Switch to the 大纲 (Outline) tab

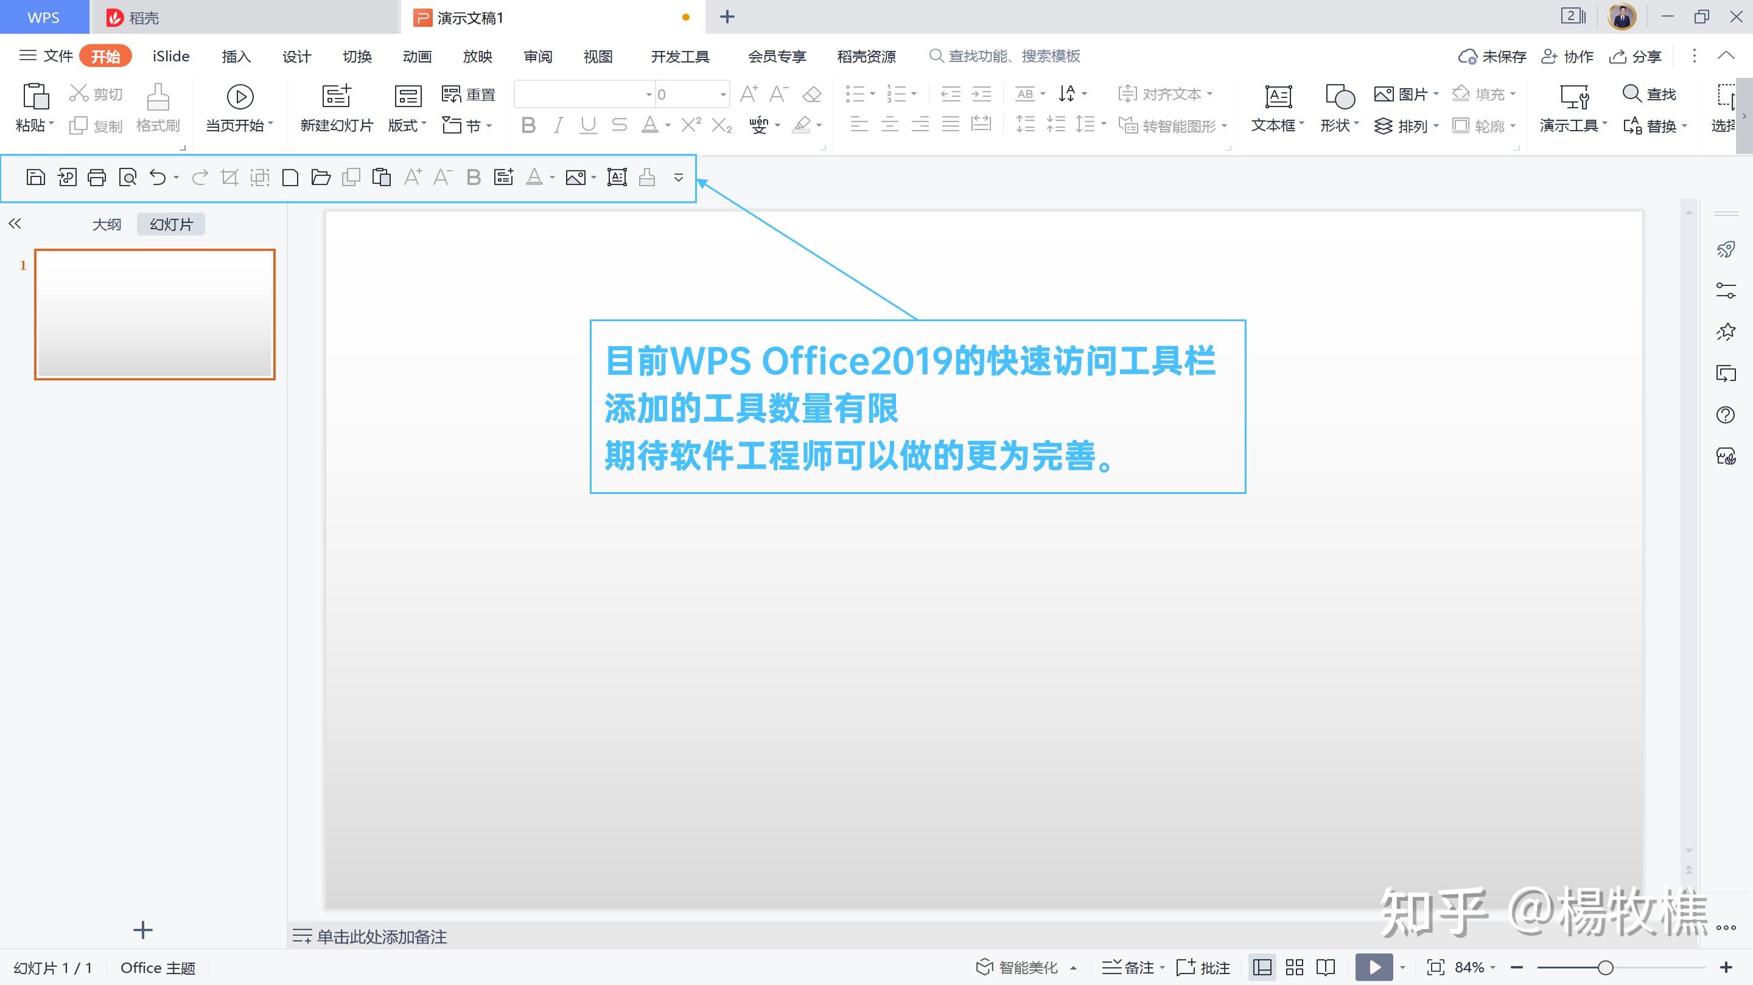[106, 224]
